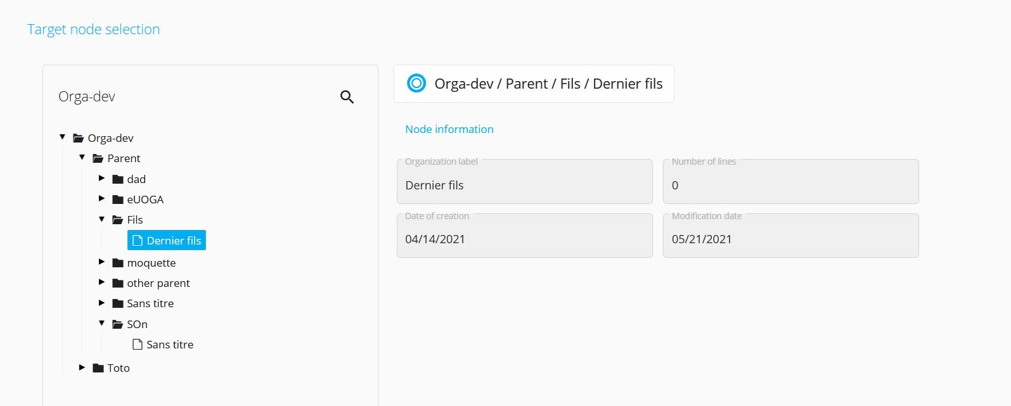Expand the moquette folder arrow
1011x406 pixels.
coord(101,262)
